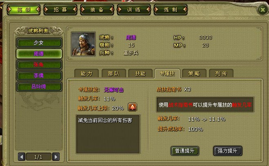This screenshot has height=166, width=269.
Task: Select 吕玲绮 in the general list
Action: pos(39,87)
